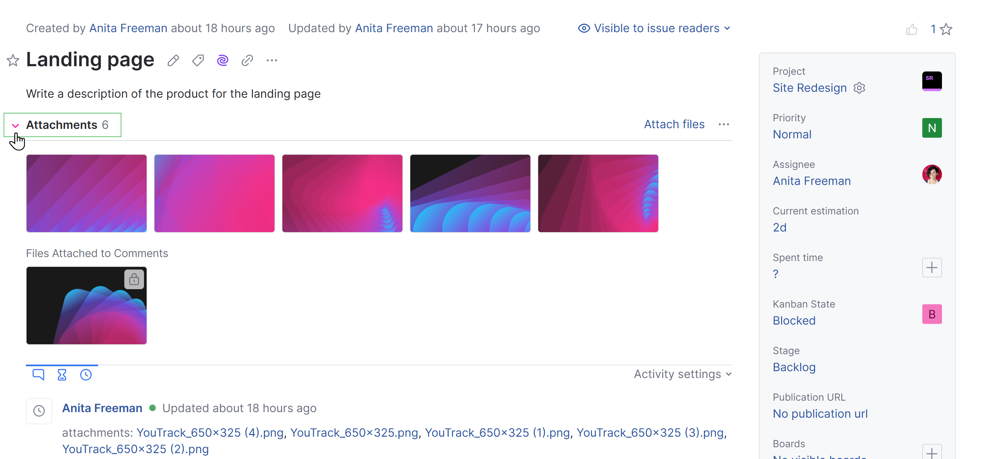
Task: Open the fourth attachment thumbnail with blue waves
Action: pos(470,193)
